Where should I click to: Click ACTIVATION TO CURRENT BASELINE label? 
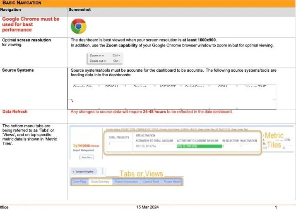pyautogui.click(x=197, y=140)
